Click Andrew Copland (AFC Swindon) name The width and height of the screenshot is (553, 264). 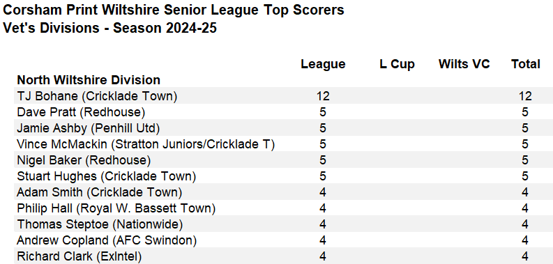coord(107,240)
